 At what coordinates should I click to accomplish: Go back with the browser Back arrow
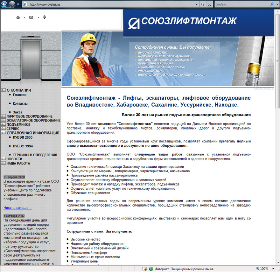coord(4,4)
